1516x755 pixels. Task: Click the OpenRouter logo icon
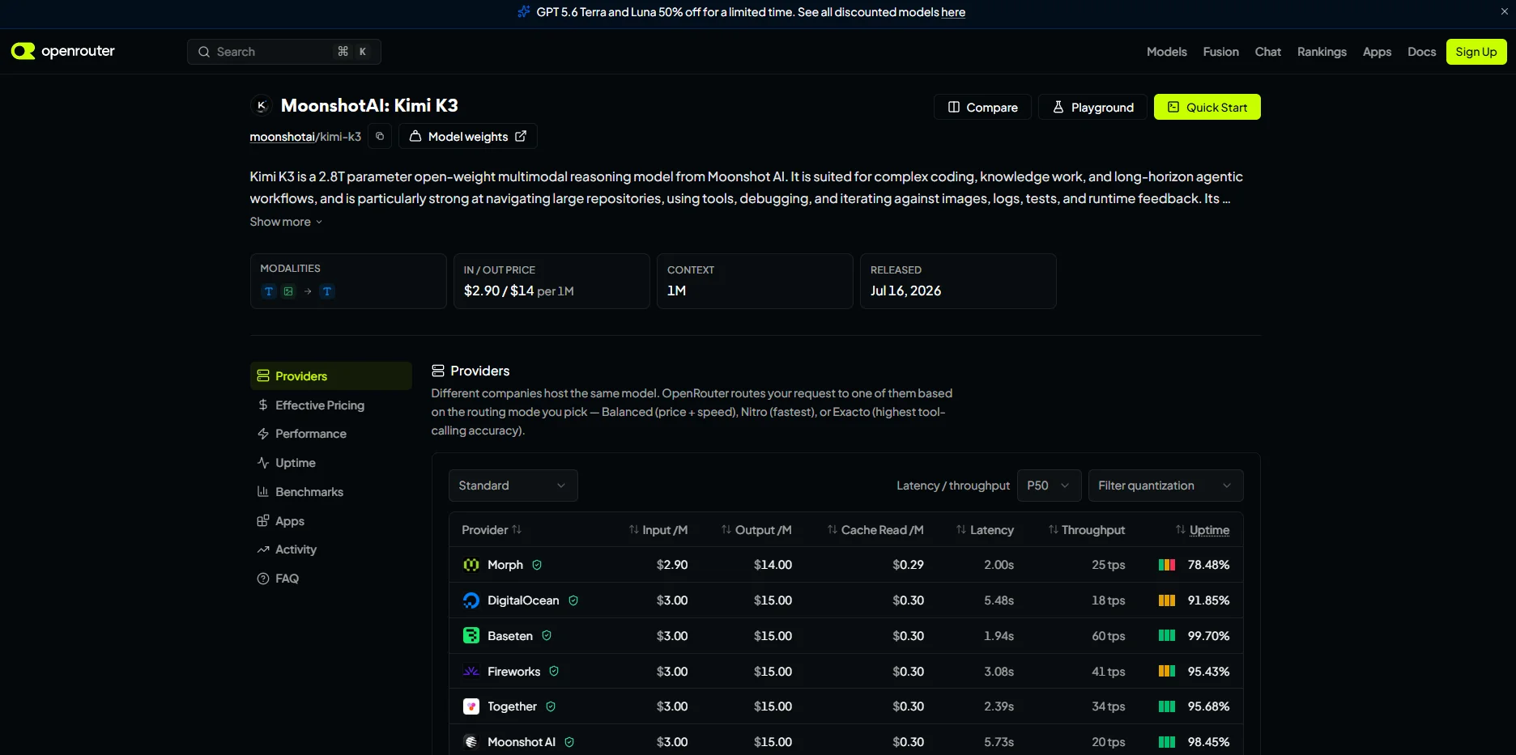[x=23, y=51]
